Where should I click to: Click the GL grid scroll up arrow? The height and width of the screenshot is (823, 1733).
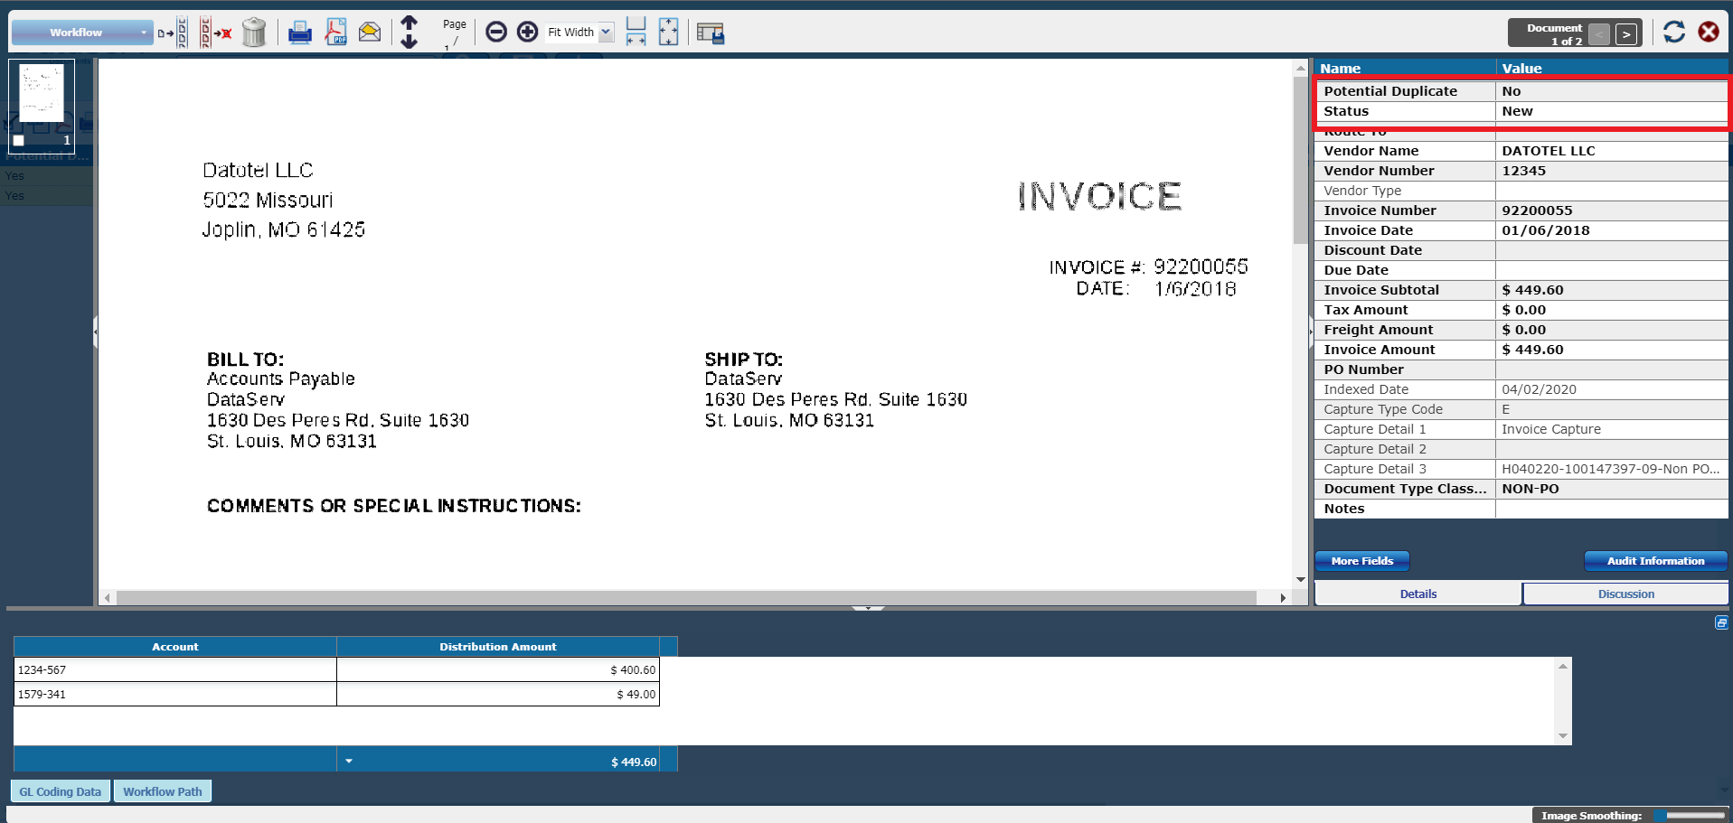1562,666
